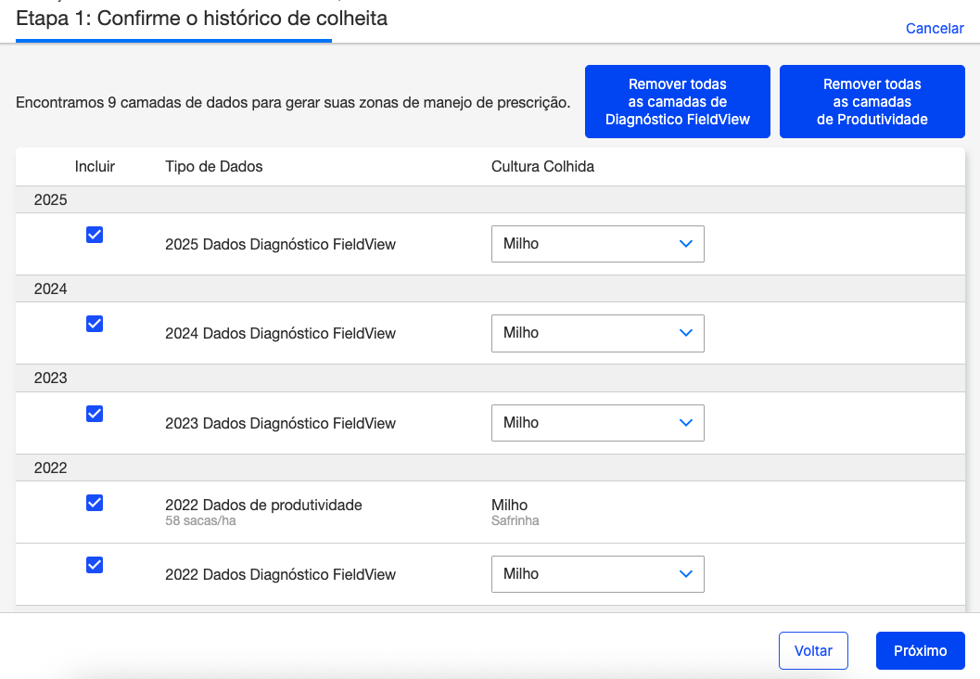Open the 2022 Diagnóstico crop dropdown
The height and width of the screenshot is (679, 980).
click(x=597, y=574)
